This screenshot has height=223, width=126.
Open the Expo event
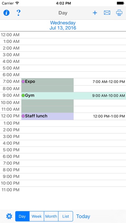tap(48, 85)
